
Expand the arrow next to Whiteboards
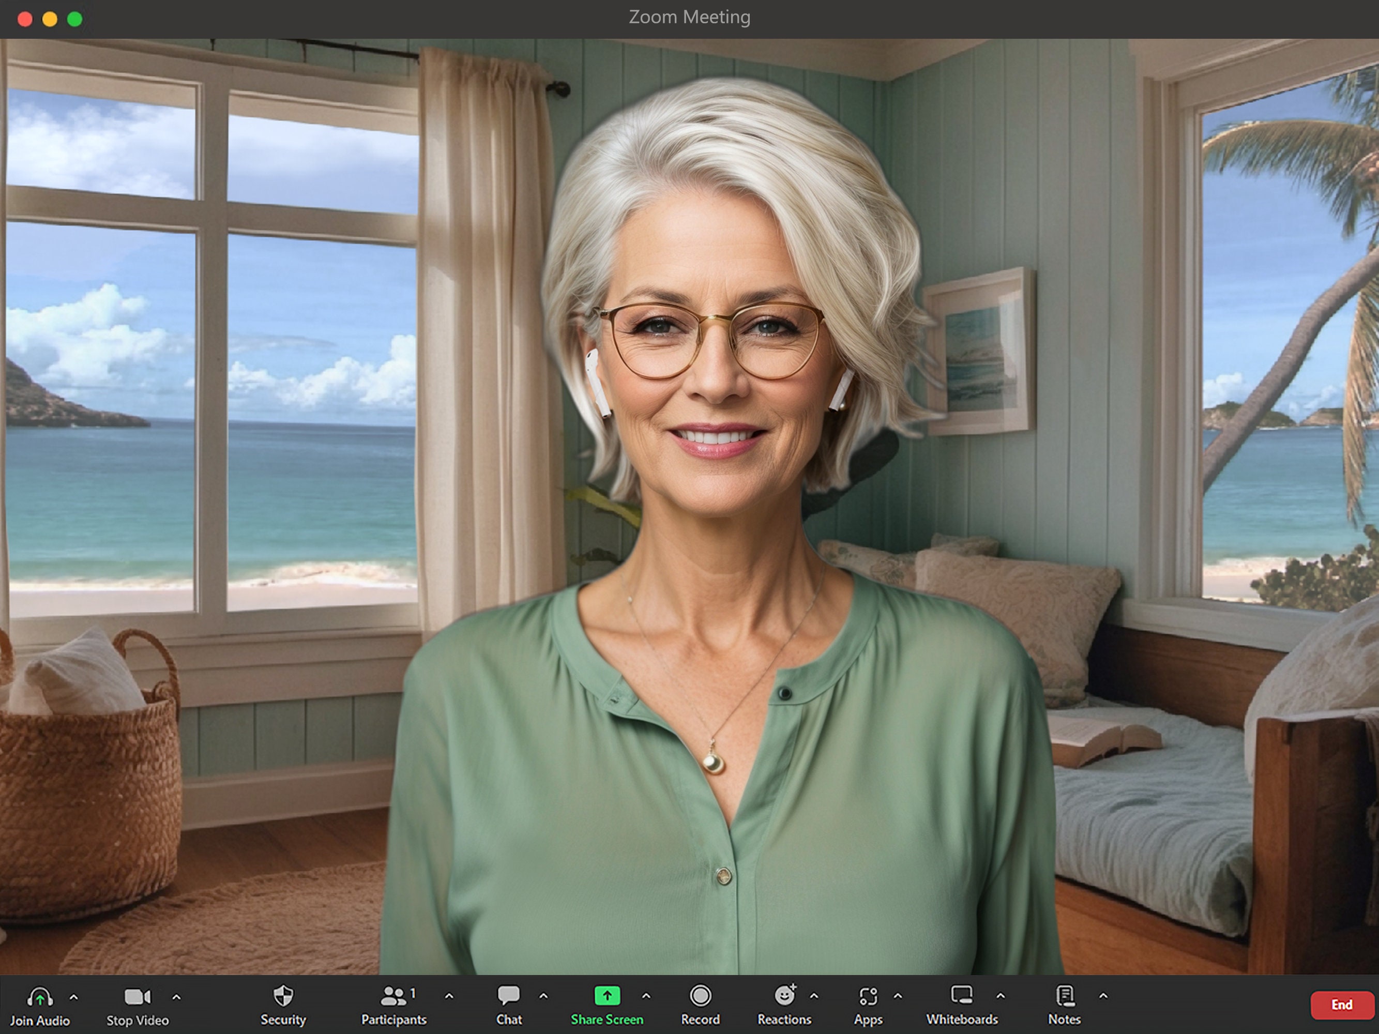point(1000,996)
